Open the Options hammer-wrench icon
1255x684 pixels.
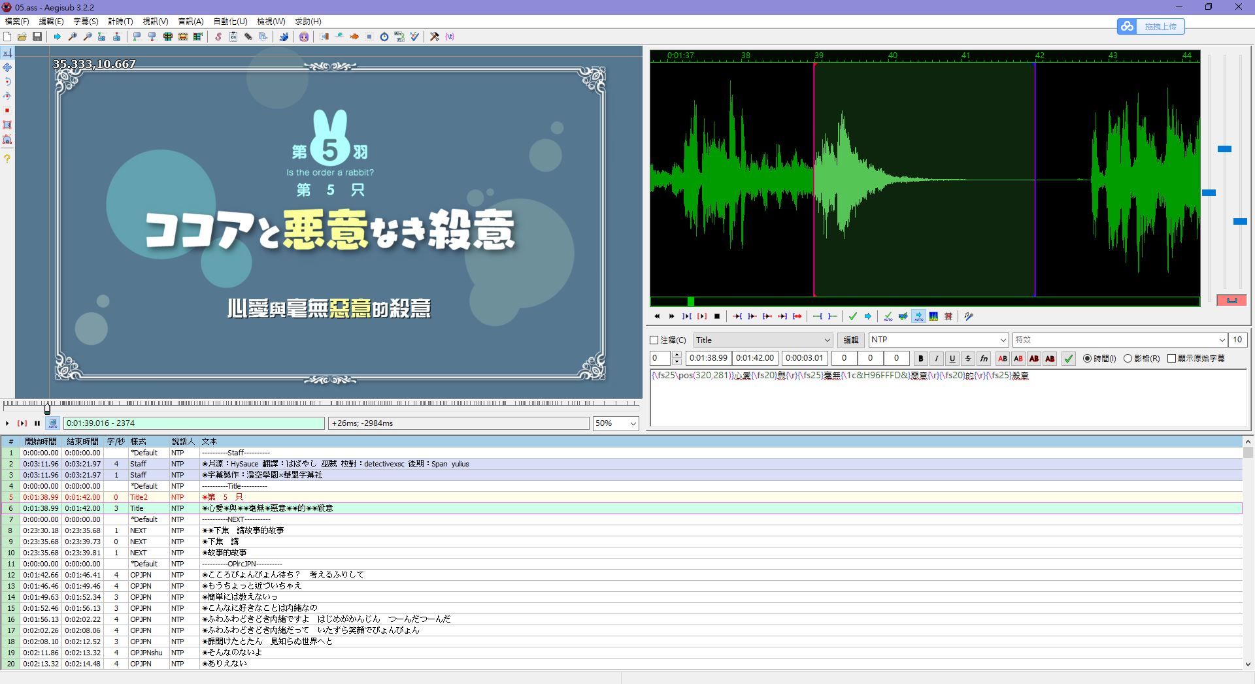435,37
